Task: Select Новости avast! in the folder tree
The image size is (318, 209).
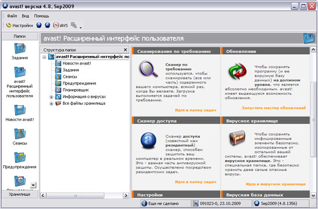Action: [x=77, y=63]
